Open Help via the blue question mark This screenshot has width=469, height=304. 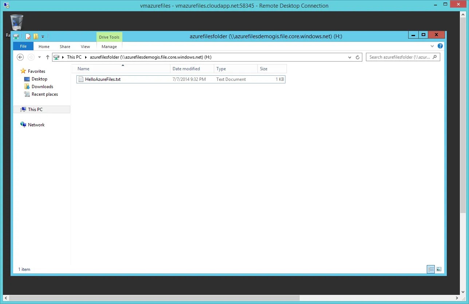[x=440, y=46]
